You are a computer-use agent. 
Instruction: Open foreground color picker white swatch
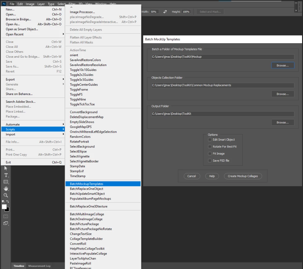tap(4, 207)
